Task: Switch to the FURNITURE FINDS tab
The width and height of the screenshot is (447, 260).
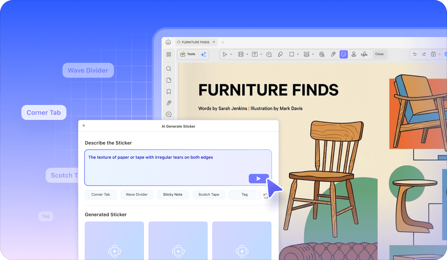Action: [x=195, y=42]
